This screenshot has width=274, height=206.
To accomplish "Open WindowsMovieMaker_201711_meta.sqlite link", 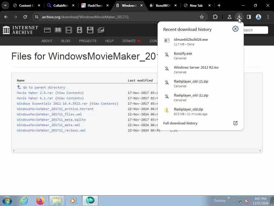I will [51, 120].
